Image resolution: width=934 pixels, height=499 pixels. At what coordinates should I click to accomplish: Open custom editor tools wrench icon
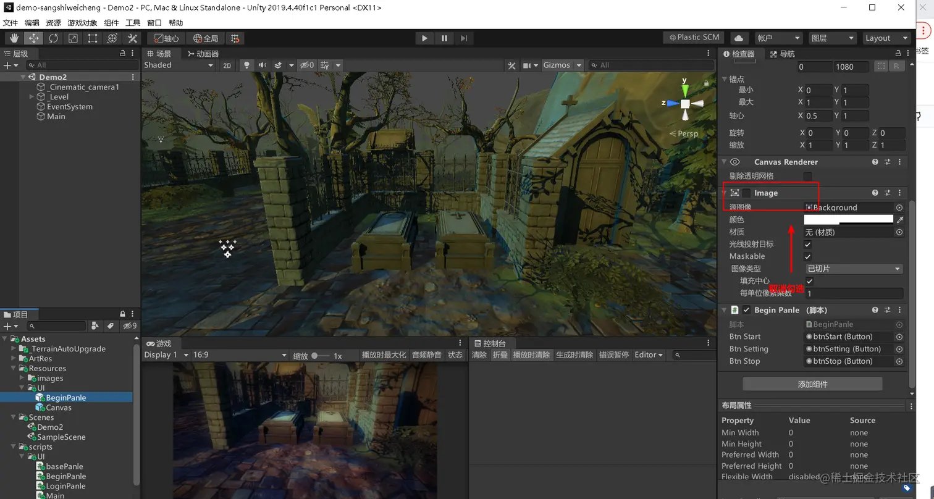click(x=132, y=38)
